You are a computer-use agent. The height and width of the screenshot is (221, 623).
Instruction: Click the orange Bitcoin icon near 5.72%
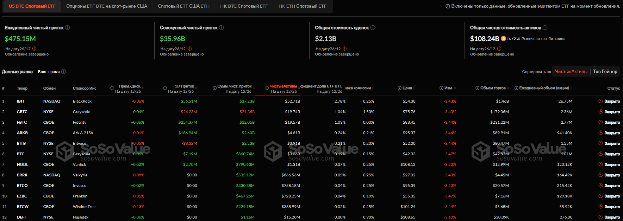coord(504,39)
